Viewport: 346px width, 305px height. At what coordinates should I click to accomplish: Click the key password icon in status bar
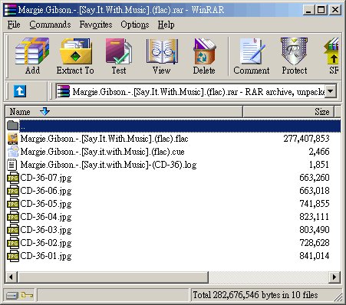pyautogui.click(x=27, y=296)
